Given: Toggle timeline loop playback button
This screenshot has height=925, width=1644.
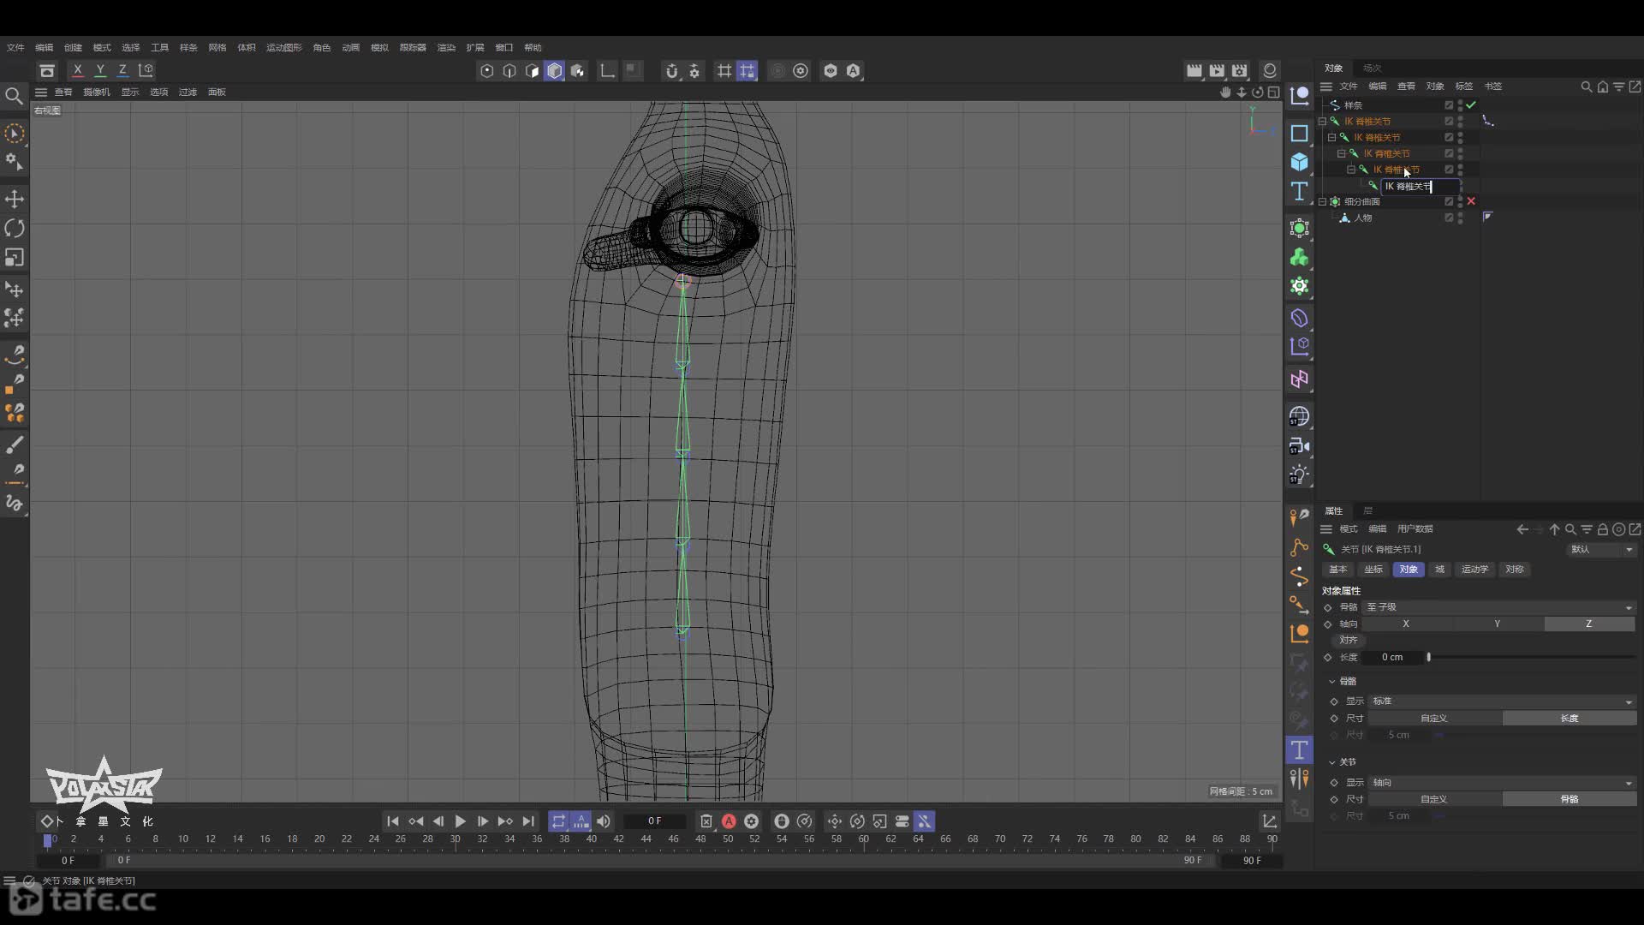Looking at the screenshot, I should coord(558,821).
